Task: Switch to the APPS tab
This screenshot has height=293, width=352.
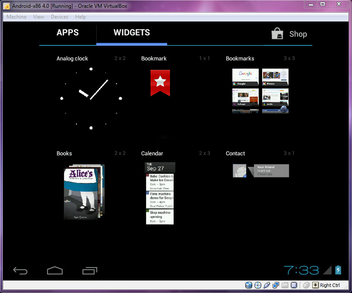Action: coord(67,32)
